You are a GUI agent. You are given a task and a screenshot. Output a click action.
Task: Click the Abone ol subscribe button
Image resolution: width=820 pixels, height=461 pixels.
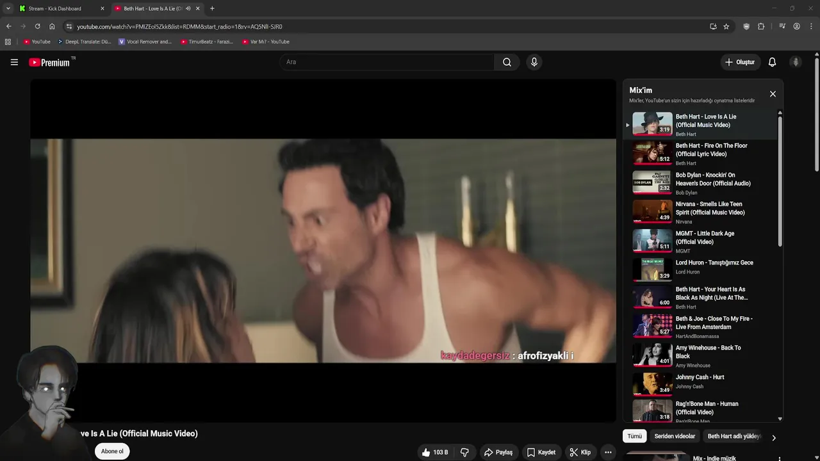112,451
